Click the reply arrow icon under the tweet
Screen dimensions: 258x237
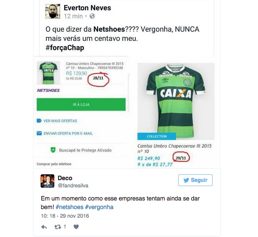click(44, 227)
